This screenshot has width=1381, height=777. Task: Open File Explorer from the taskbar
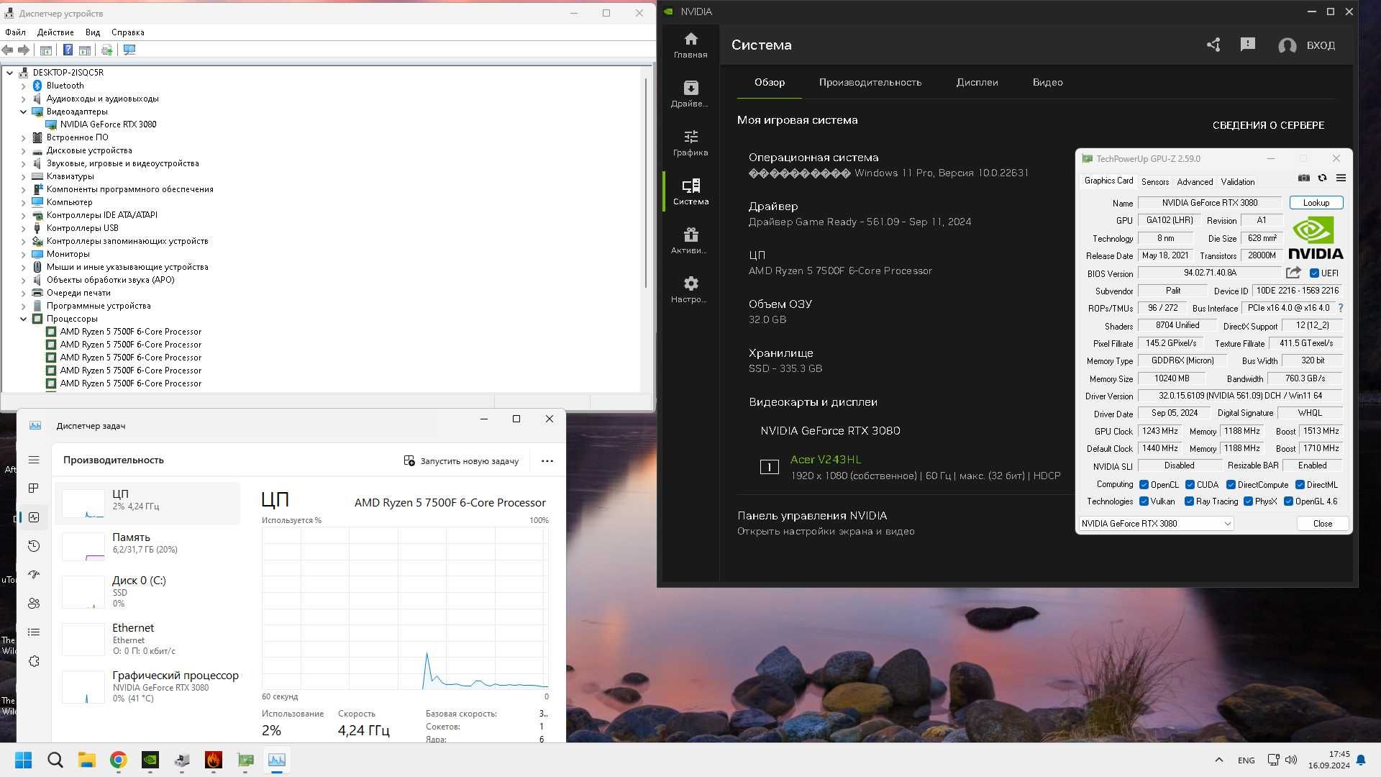(x=87, y=760)
